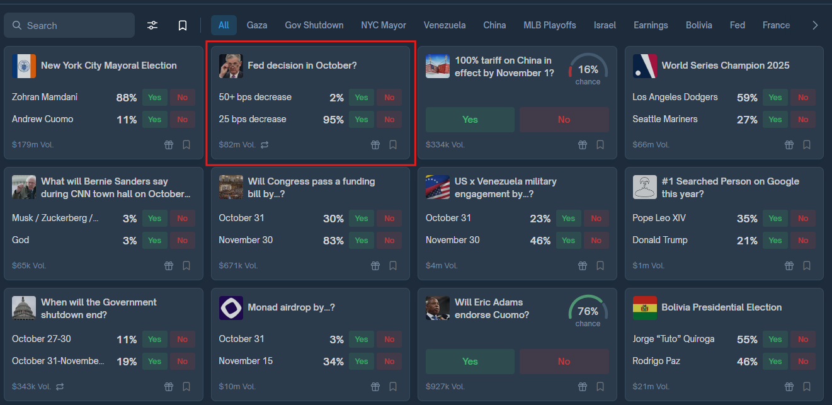This screenshot has width=832, height=405.
Task: Open the filter settings sliders icon
Action: (x=152, y=25)
